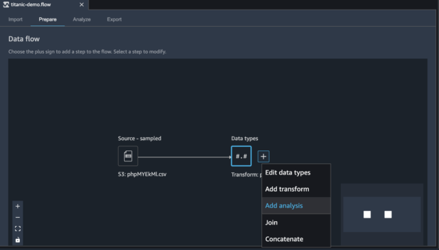Select the Prepare tab
The width and height of the screenshot is (439, 250).
click(47, 19)
